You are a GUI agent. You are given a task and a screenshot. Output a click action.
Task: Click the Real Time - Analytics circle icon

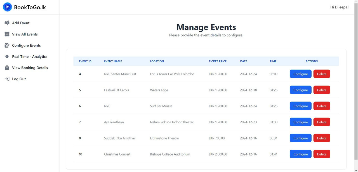coord(7,56)
